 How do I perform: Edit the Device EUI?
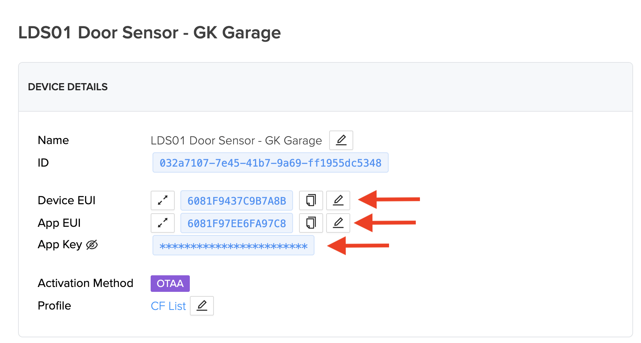coord(338,200)
